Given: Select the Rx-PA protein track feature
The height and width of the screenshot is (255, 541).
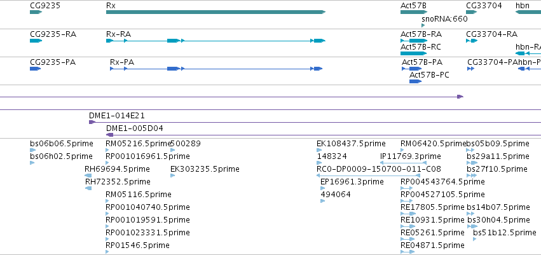Looking at the screenshot, I should pos(216,69).
